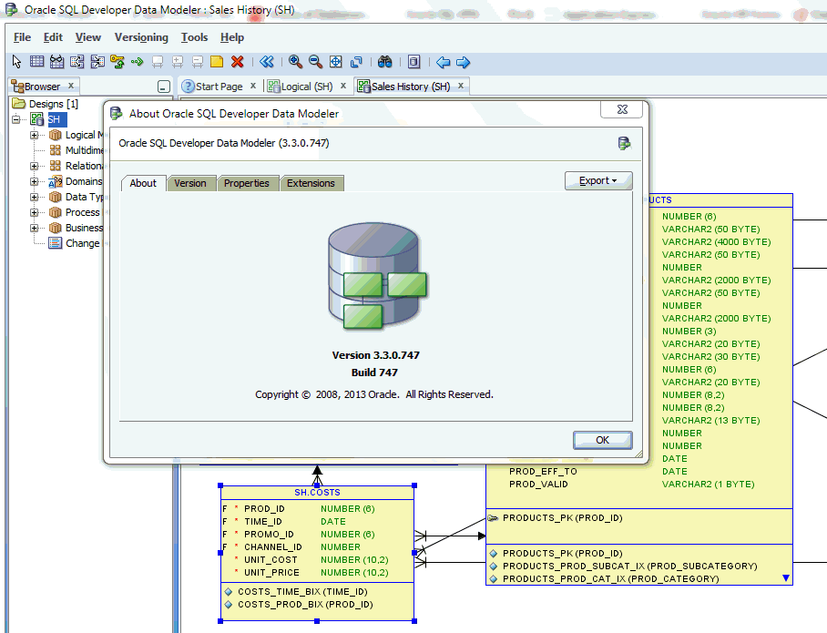Open the Export dropdown in the About dialog

[598, 180]
